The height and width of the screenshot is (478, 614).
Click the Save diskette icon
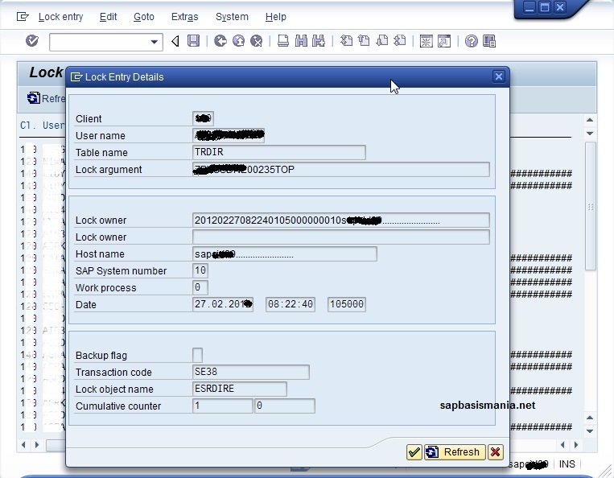[x=193, y=41]
